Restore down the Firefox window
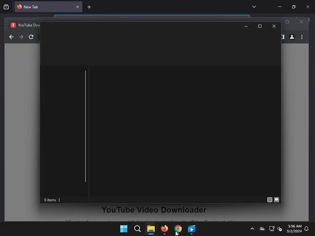 (293, 7)
